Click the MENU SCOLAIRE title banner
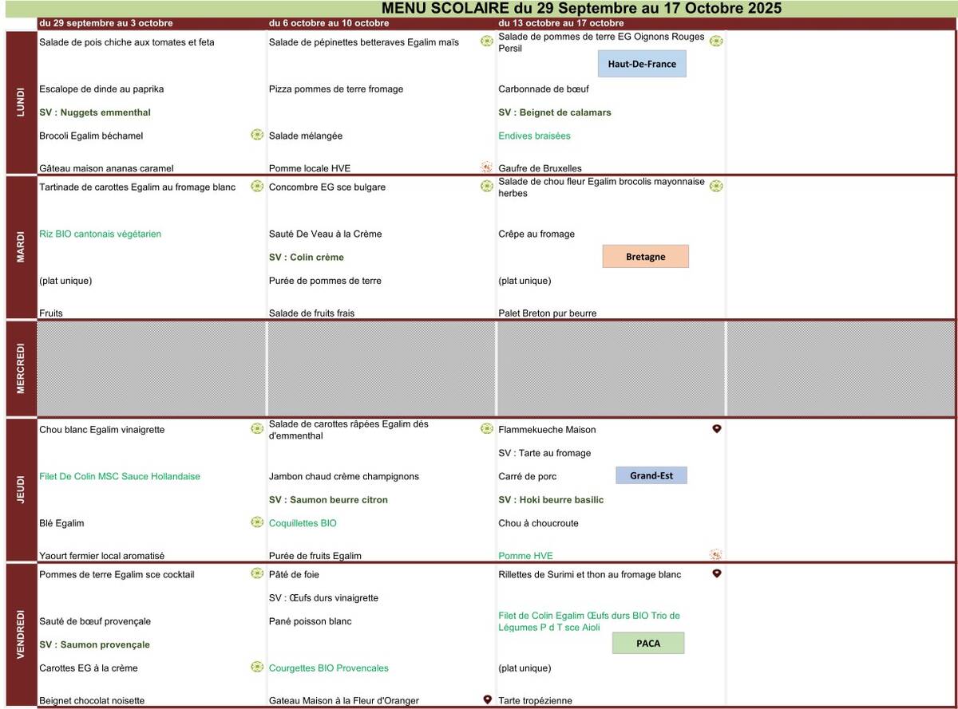958x709 pixels. (x=581, y=9)
